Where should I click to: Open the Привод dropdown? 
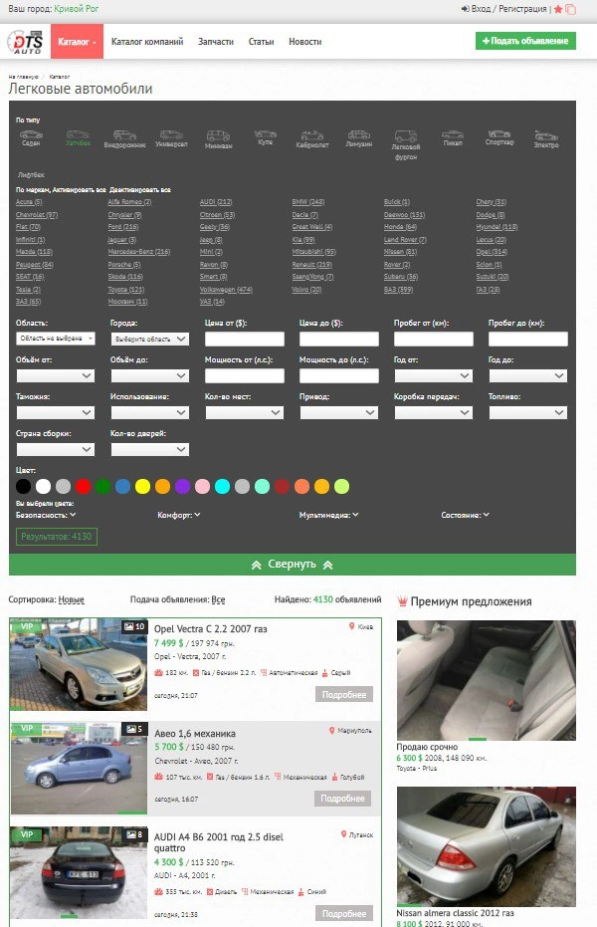coord(339,412)
